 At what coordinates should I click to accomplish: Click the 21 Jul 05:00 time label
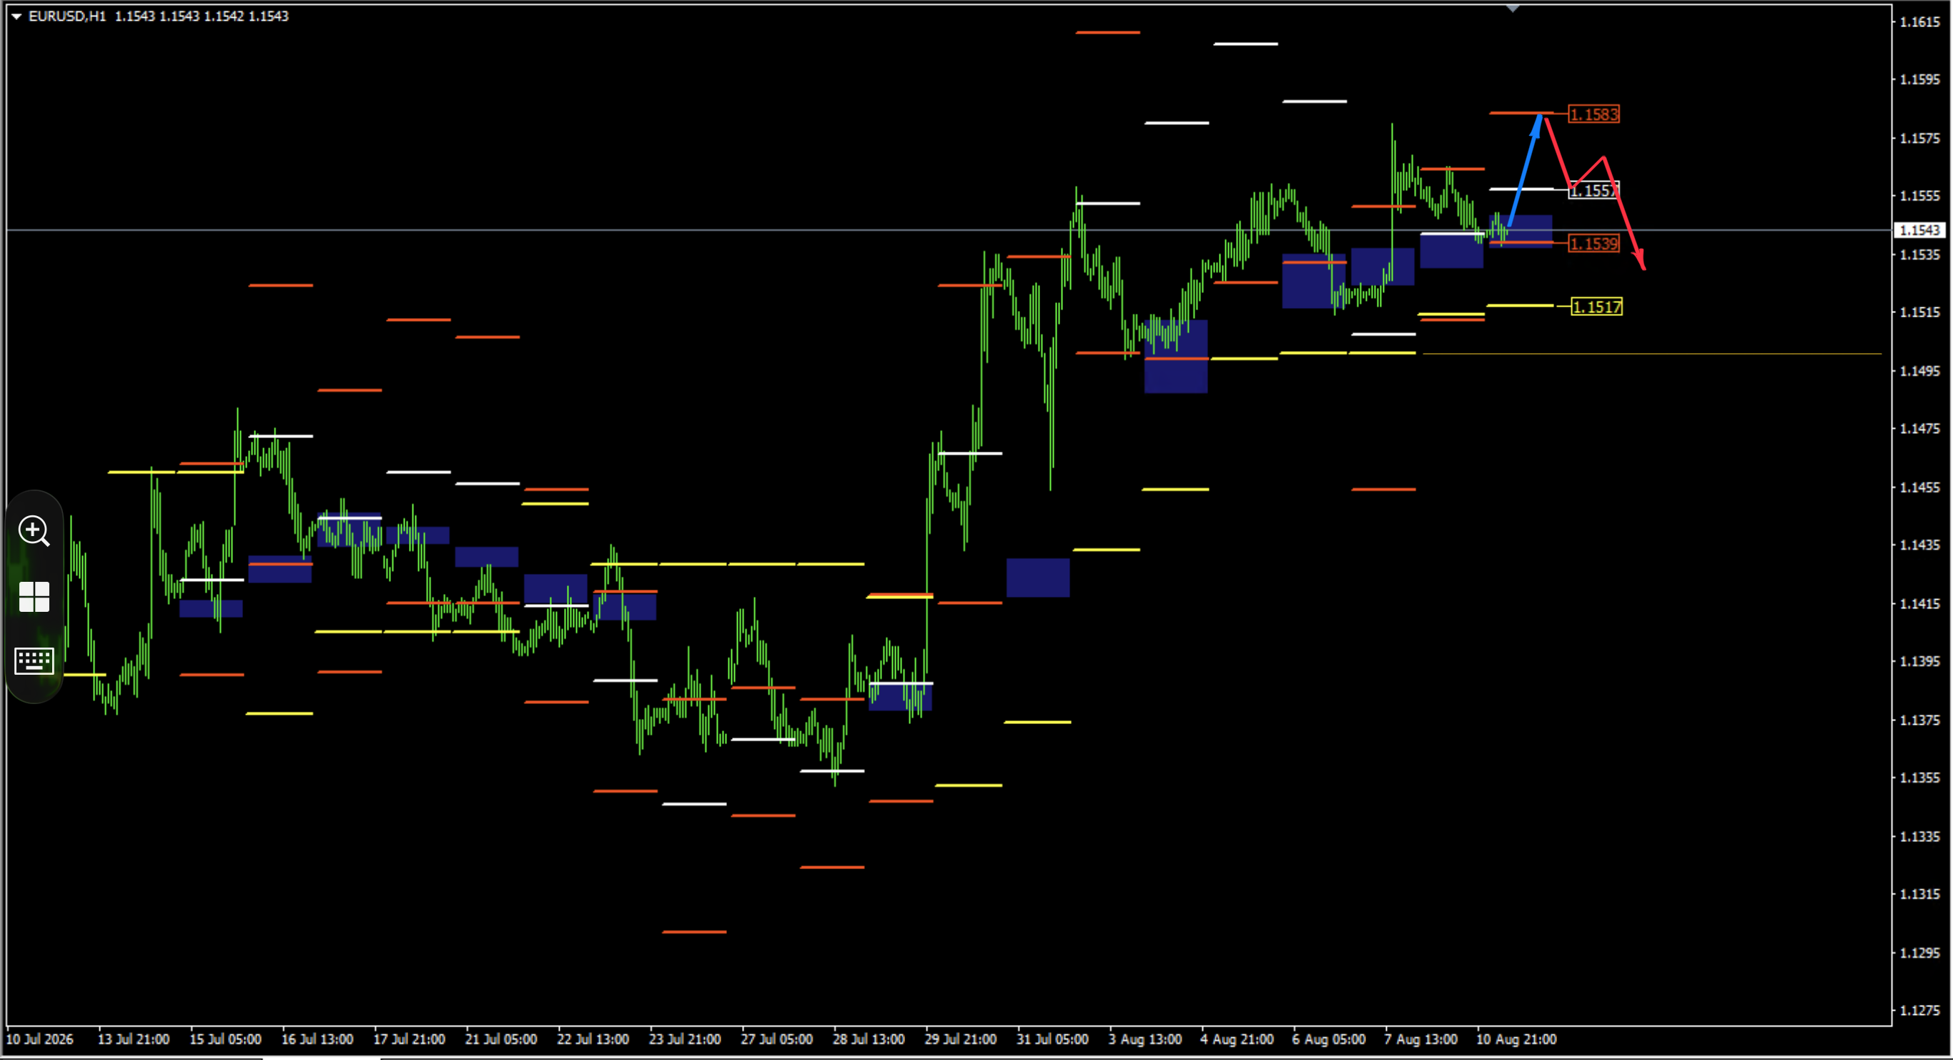coord(501,1039)
